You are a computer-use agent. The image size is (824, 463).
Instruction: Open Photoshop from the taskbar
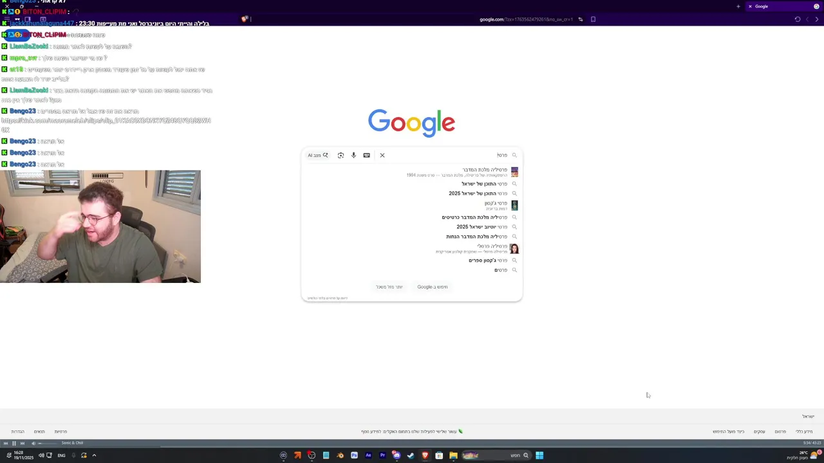(354, 455)
